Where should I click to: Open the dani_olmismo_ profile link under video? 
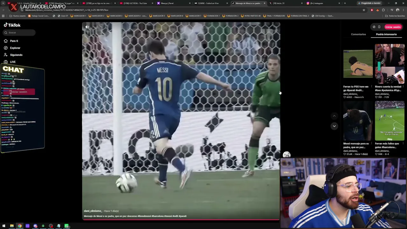[x=93, y=211]
